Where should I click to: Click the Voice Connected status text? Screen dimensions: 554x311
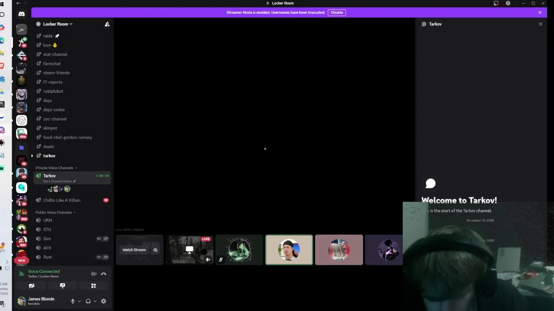coord(44,271)
